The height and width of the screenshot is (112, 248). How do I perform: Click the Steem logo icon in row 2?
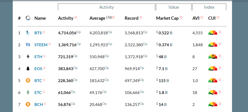[28, 45]
